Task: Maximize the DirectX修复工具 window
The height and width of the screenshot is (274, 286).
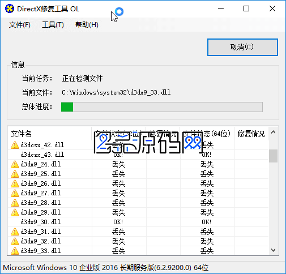Action: pyautogui.click(x=246, y=8)
